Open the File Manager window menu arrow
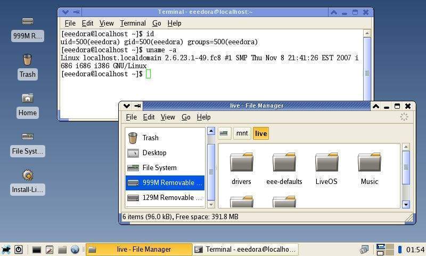 coord(126,106)
